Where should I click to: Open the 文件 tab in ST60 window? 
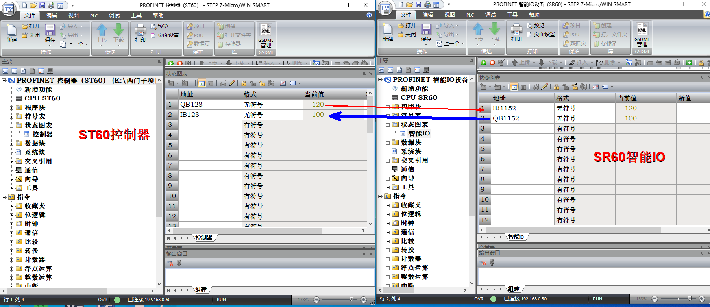[x=30, y=15]
